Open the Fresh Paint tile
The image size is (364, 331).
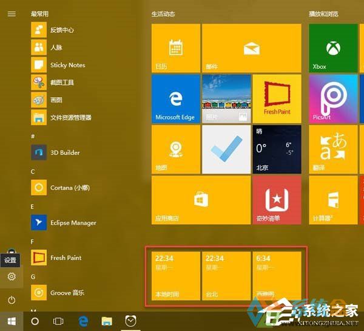277,99
